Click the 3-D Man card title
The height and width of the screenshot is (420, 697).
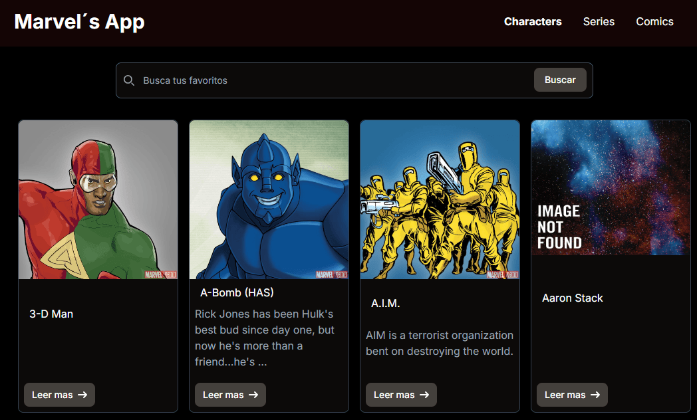[51, 314]
